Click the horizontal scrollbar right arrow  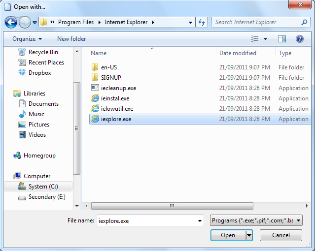click(307, 206)
